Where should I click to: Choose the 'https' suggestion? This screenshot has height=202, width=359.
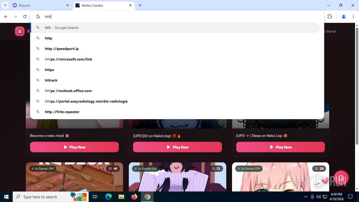pyautogui.click(x=175, y=70)
